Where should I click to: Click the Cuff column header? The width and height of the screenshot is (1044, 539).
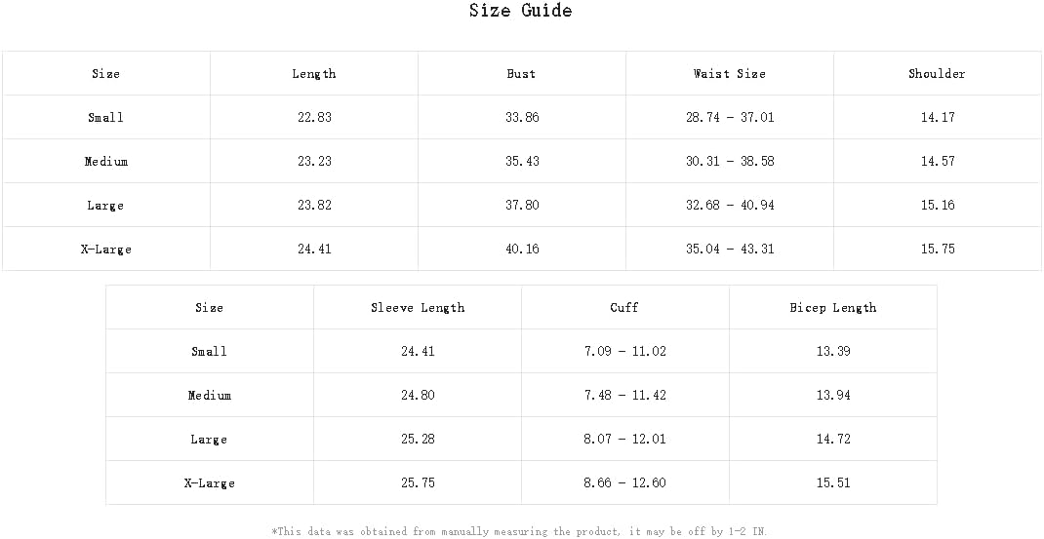624,308
